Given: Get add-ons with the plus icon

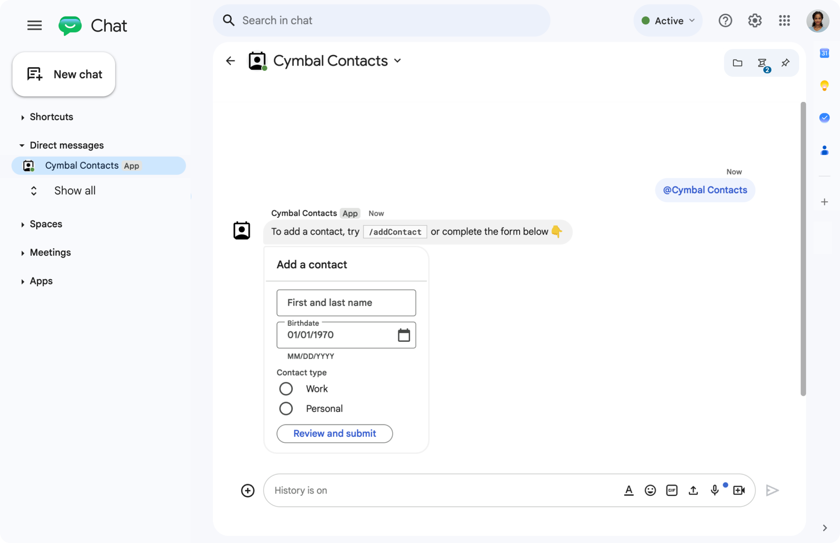Looking at the screenshot, I should click(824, 202).
